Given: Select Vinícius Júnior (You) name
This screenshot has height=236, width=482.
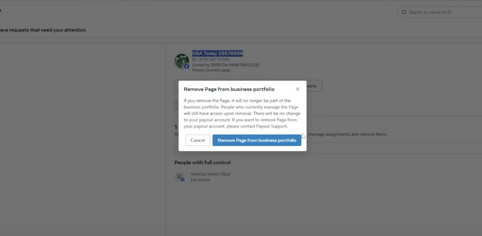Looking at the screenshot, I should pos(210,174).
